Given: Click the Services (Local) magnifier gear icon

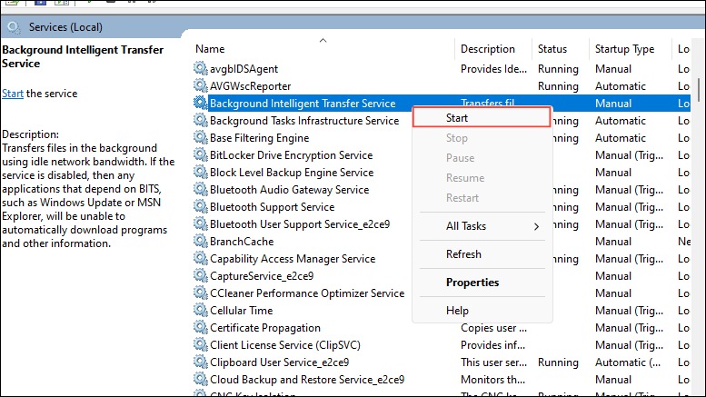Looking at the screenshot, I should point(14,27).
